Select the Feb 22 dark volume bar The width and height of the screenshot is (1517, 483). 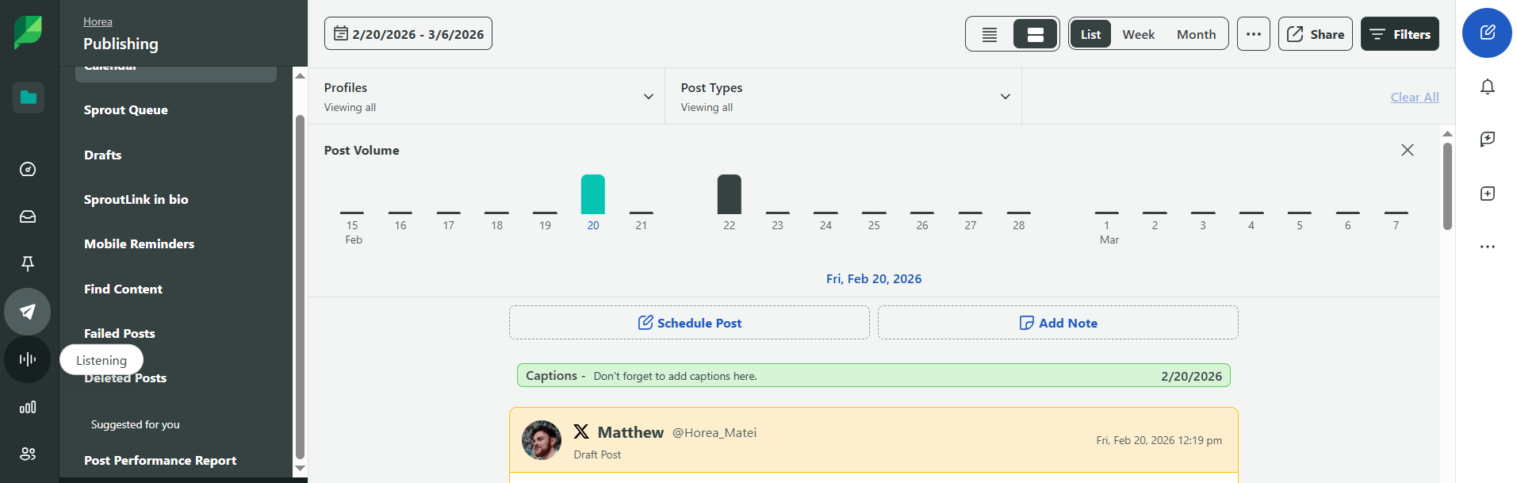[730, 194]
